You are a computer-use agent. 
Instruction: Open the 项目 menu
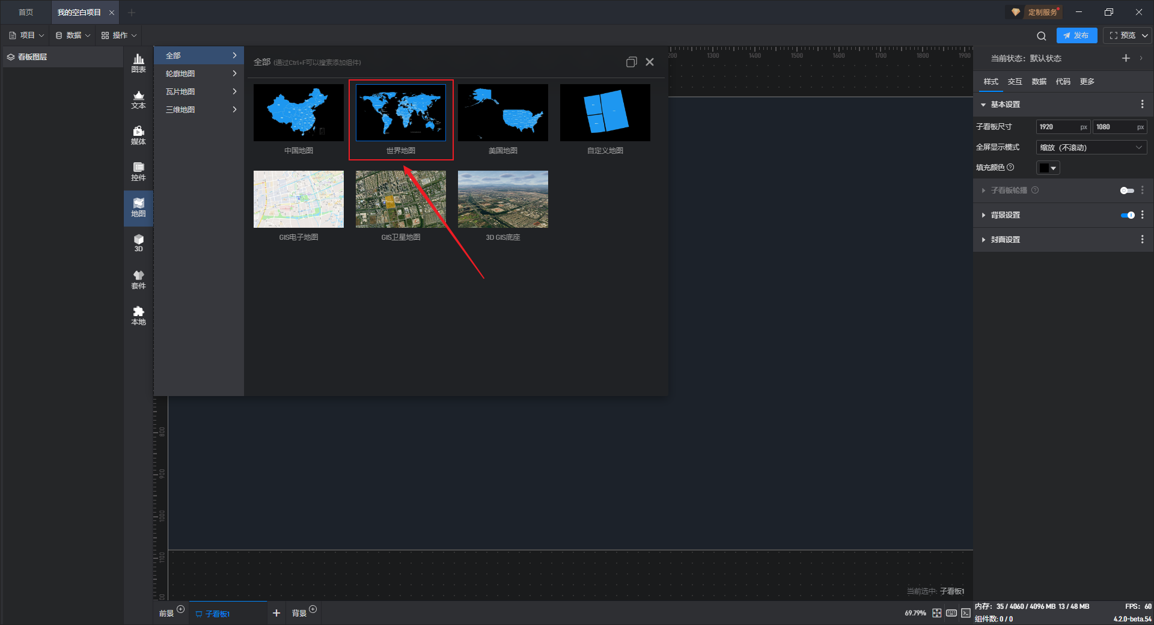coord(27,35)
